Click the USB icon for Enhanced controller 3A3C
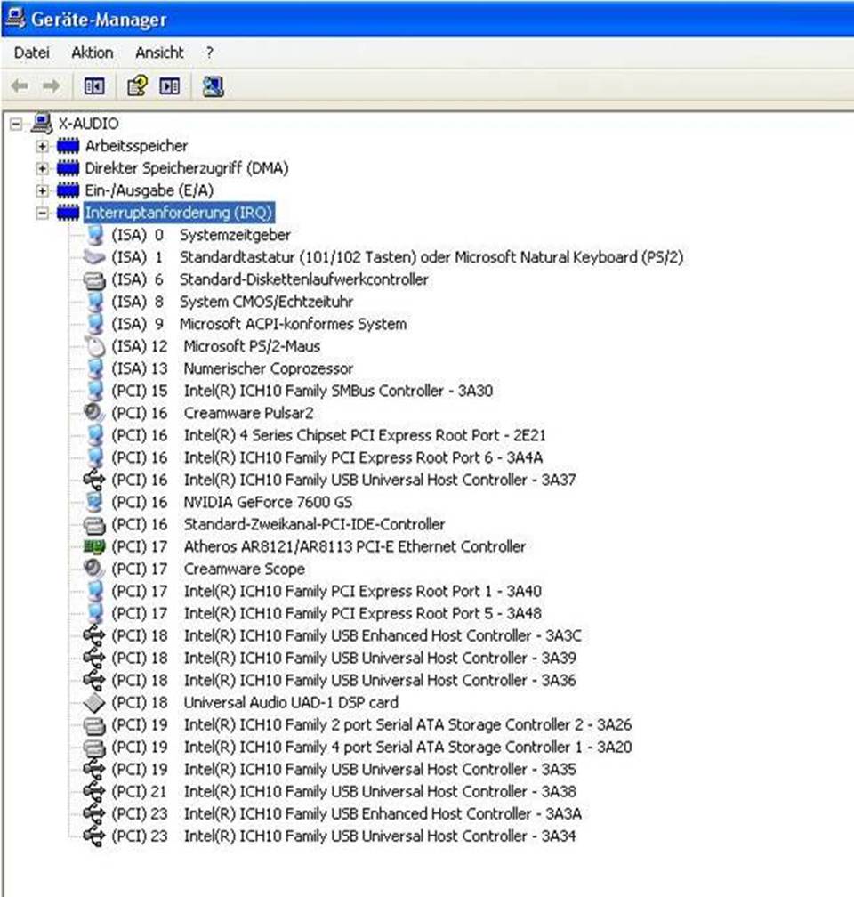The image size is (854, 897). pos(93,635)
